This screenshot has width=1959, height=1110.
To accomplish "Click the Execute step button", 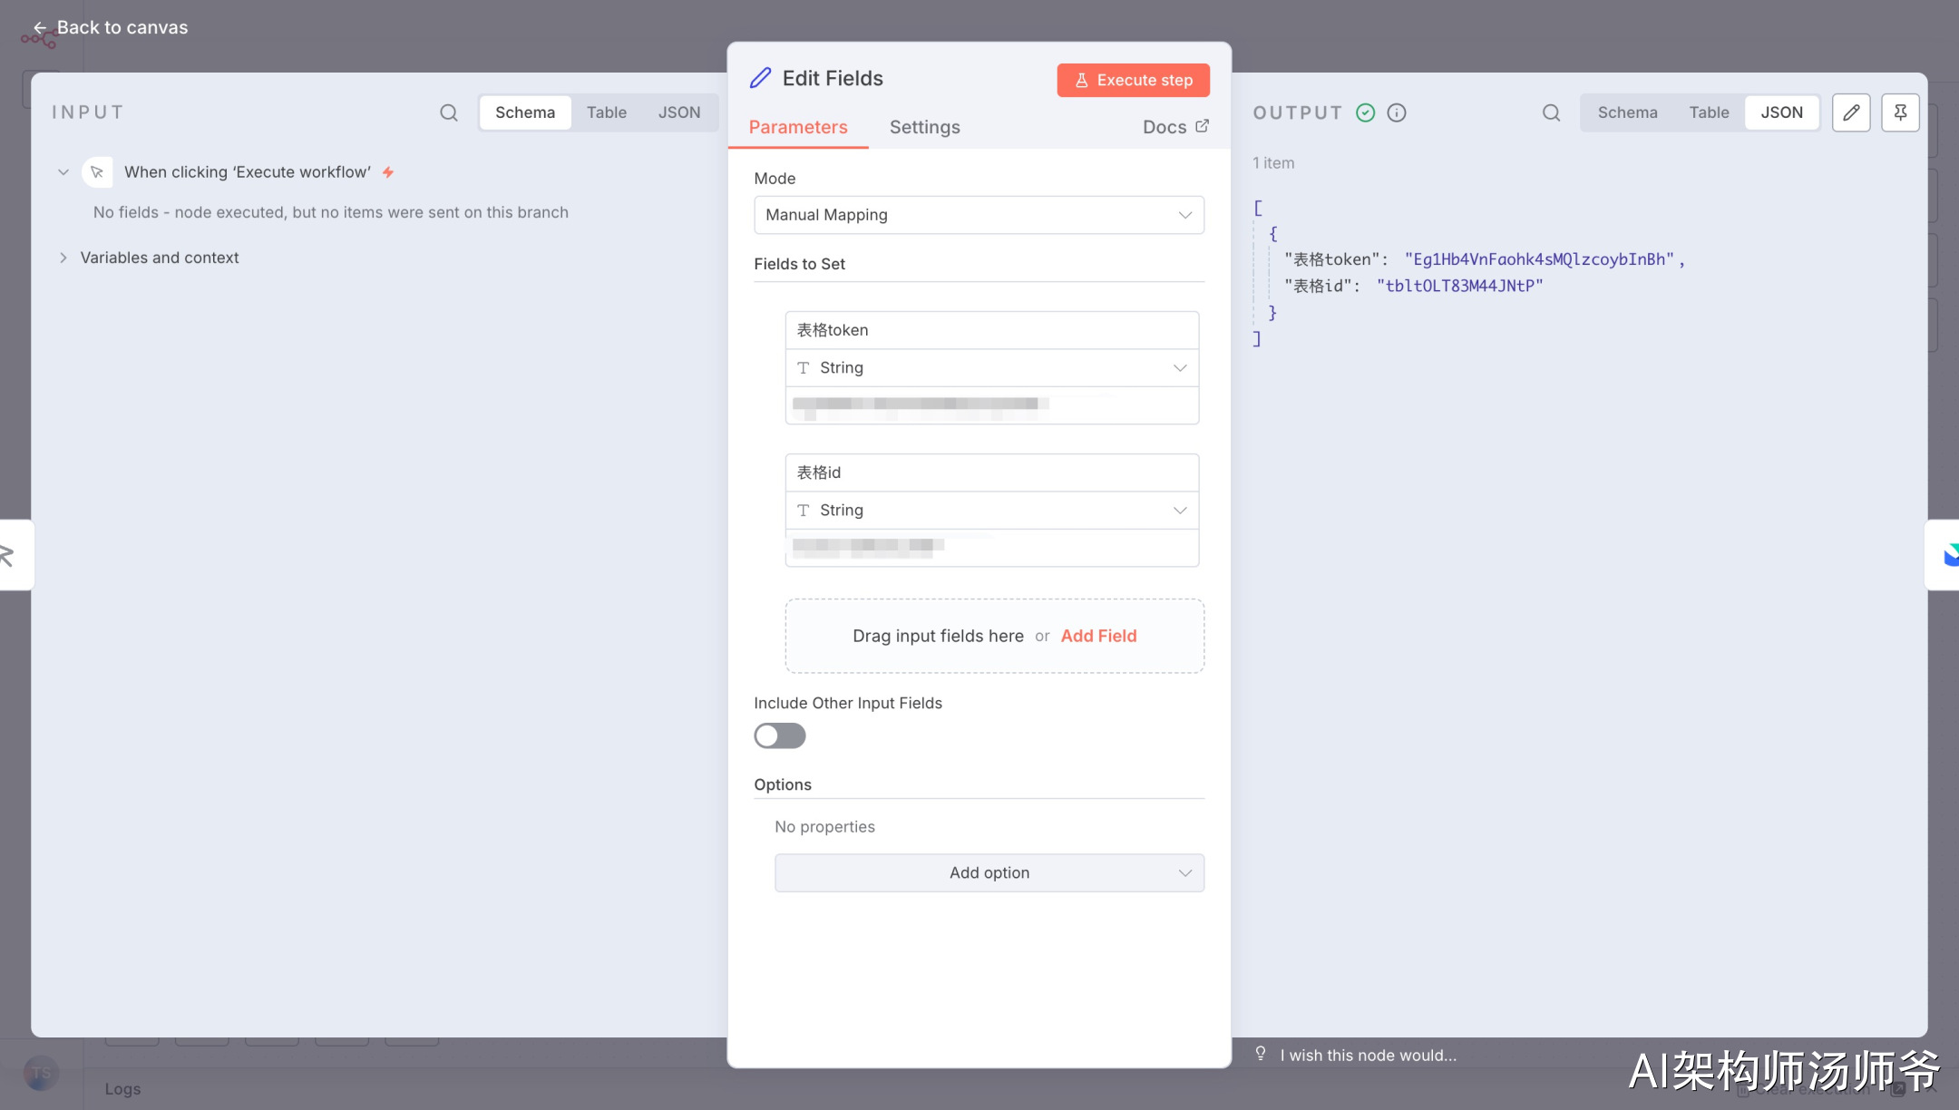I will tap(1133, 80).
